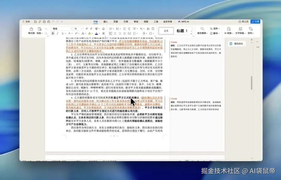
Task: Click the Print Preview icon
Action: click(x=49, y=22)
